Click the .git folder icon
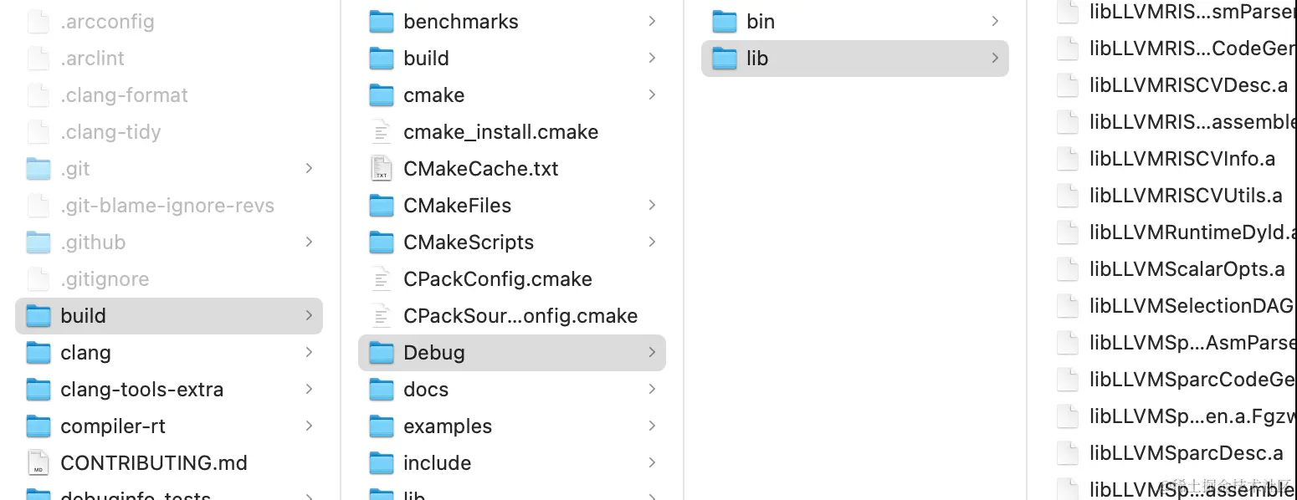The image size is (1297, 500). tap(38, 169)
